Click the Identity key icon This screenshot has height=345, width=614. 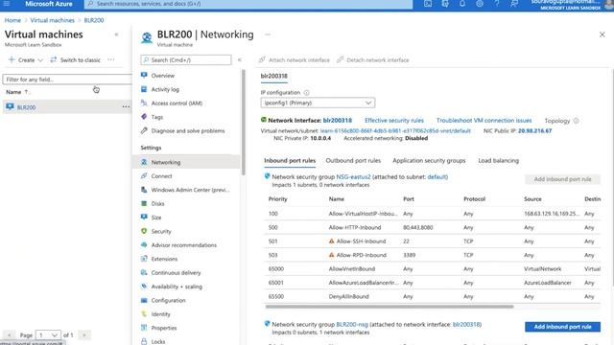click(x=144, y=314)
